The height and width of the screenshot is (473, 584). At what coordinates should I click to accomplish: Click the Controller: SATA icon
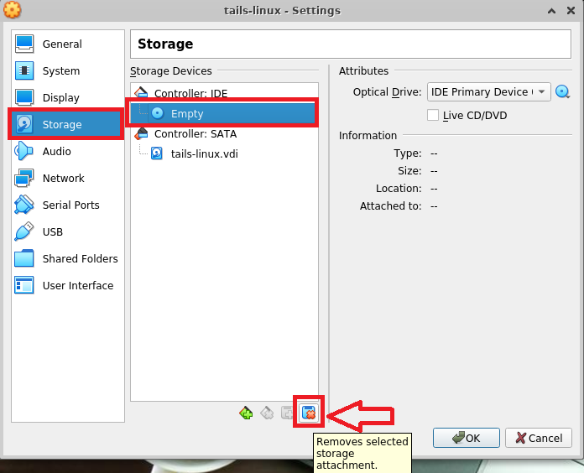(141, 133)
